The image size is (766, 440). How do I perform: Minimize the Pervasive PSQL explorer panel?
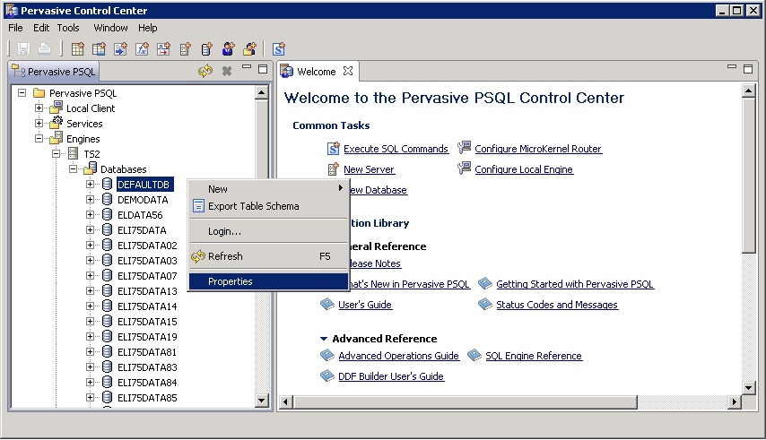click(247, 67)
